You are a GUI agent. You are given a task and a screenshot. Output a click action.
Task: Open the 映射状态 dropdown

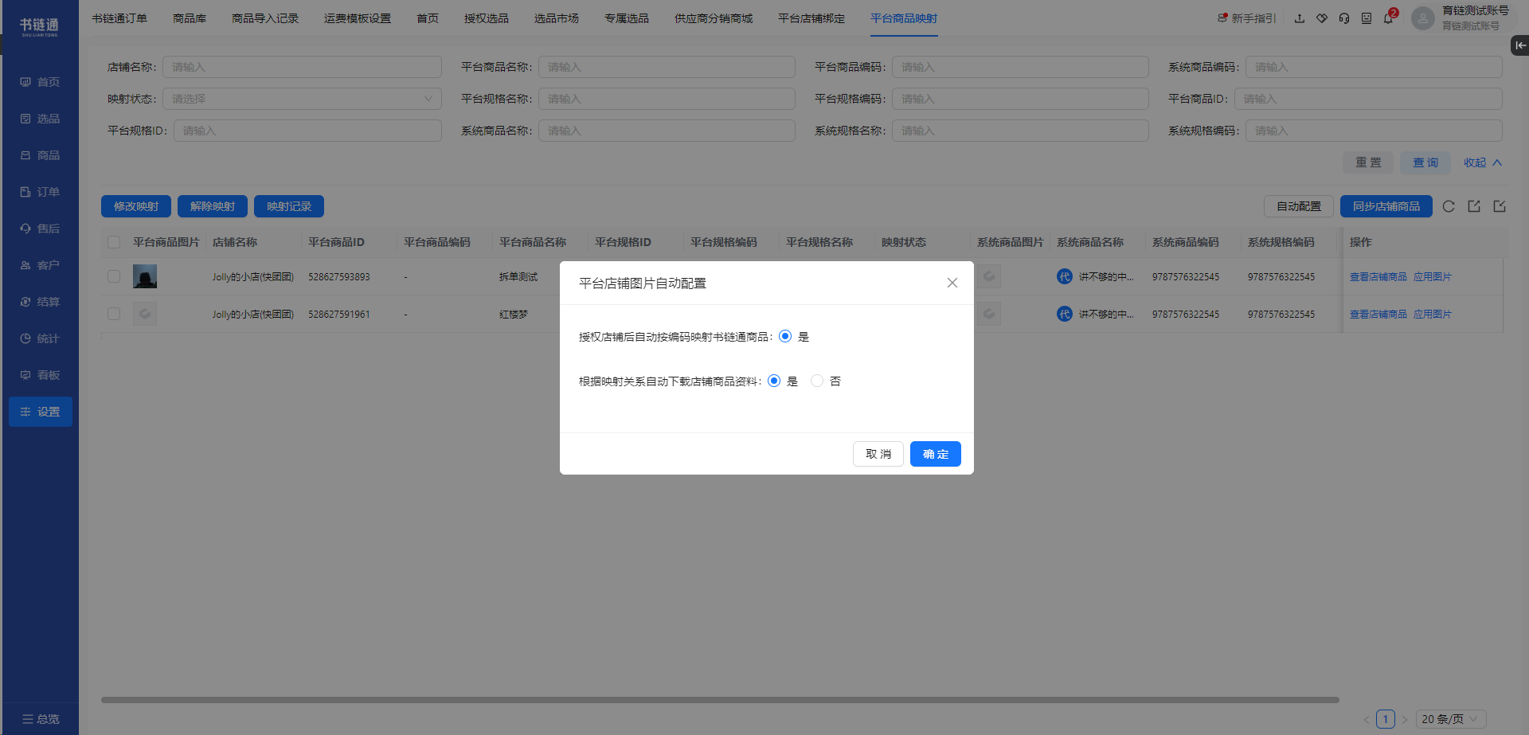point(302,99)
